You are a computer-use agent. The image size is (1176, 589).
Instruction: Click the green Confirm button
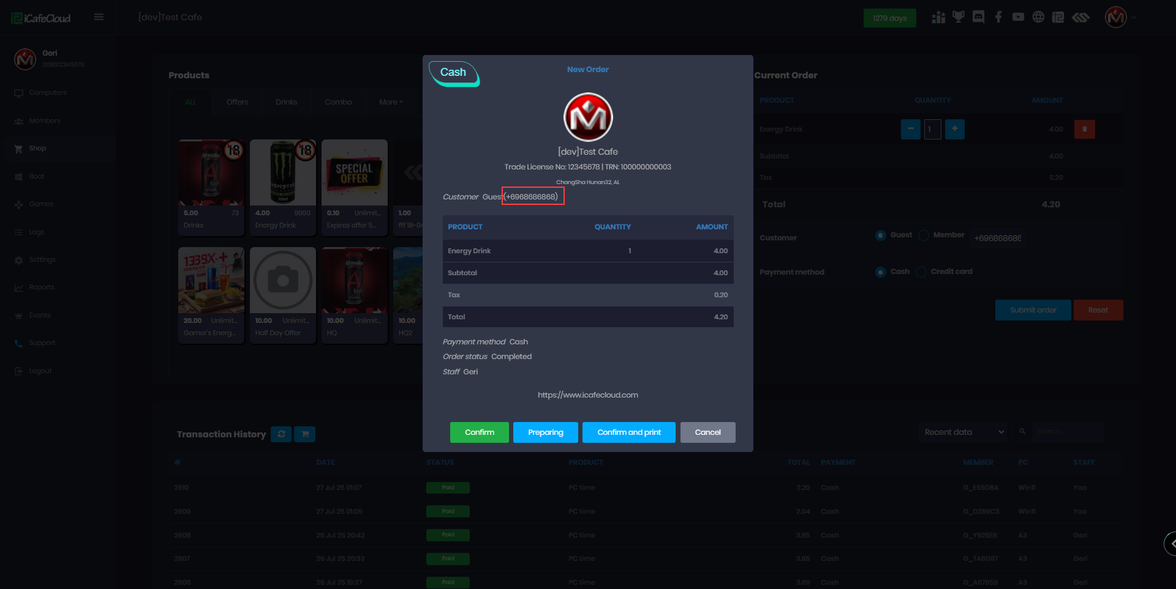coord(480,432)
